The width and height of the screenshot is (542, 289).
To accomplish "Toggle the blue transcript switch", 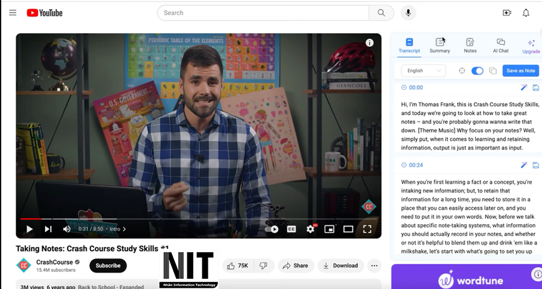I will click(478, 71).
